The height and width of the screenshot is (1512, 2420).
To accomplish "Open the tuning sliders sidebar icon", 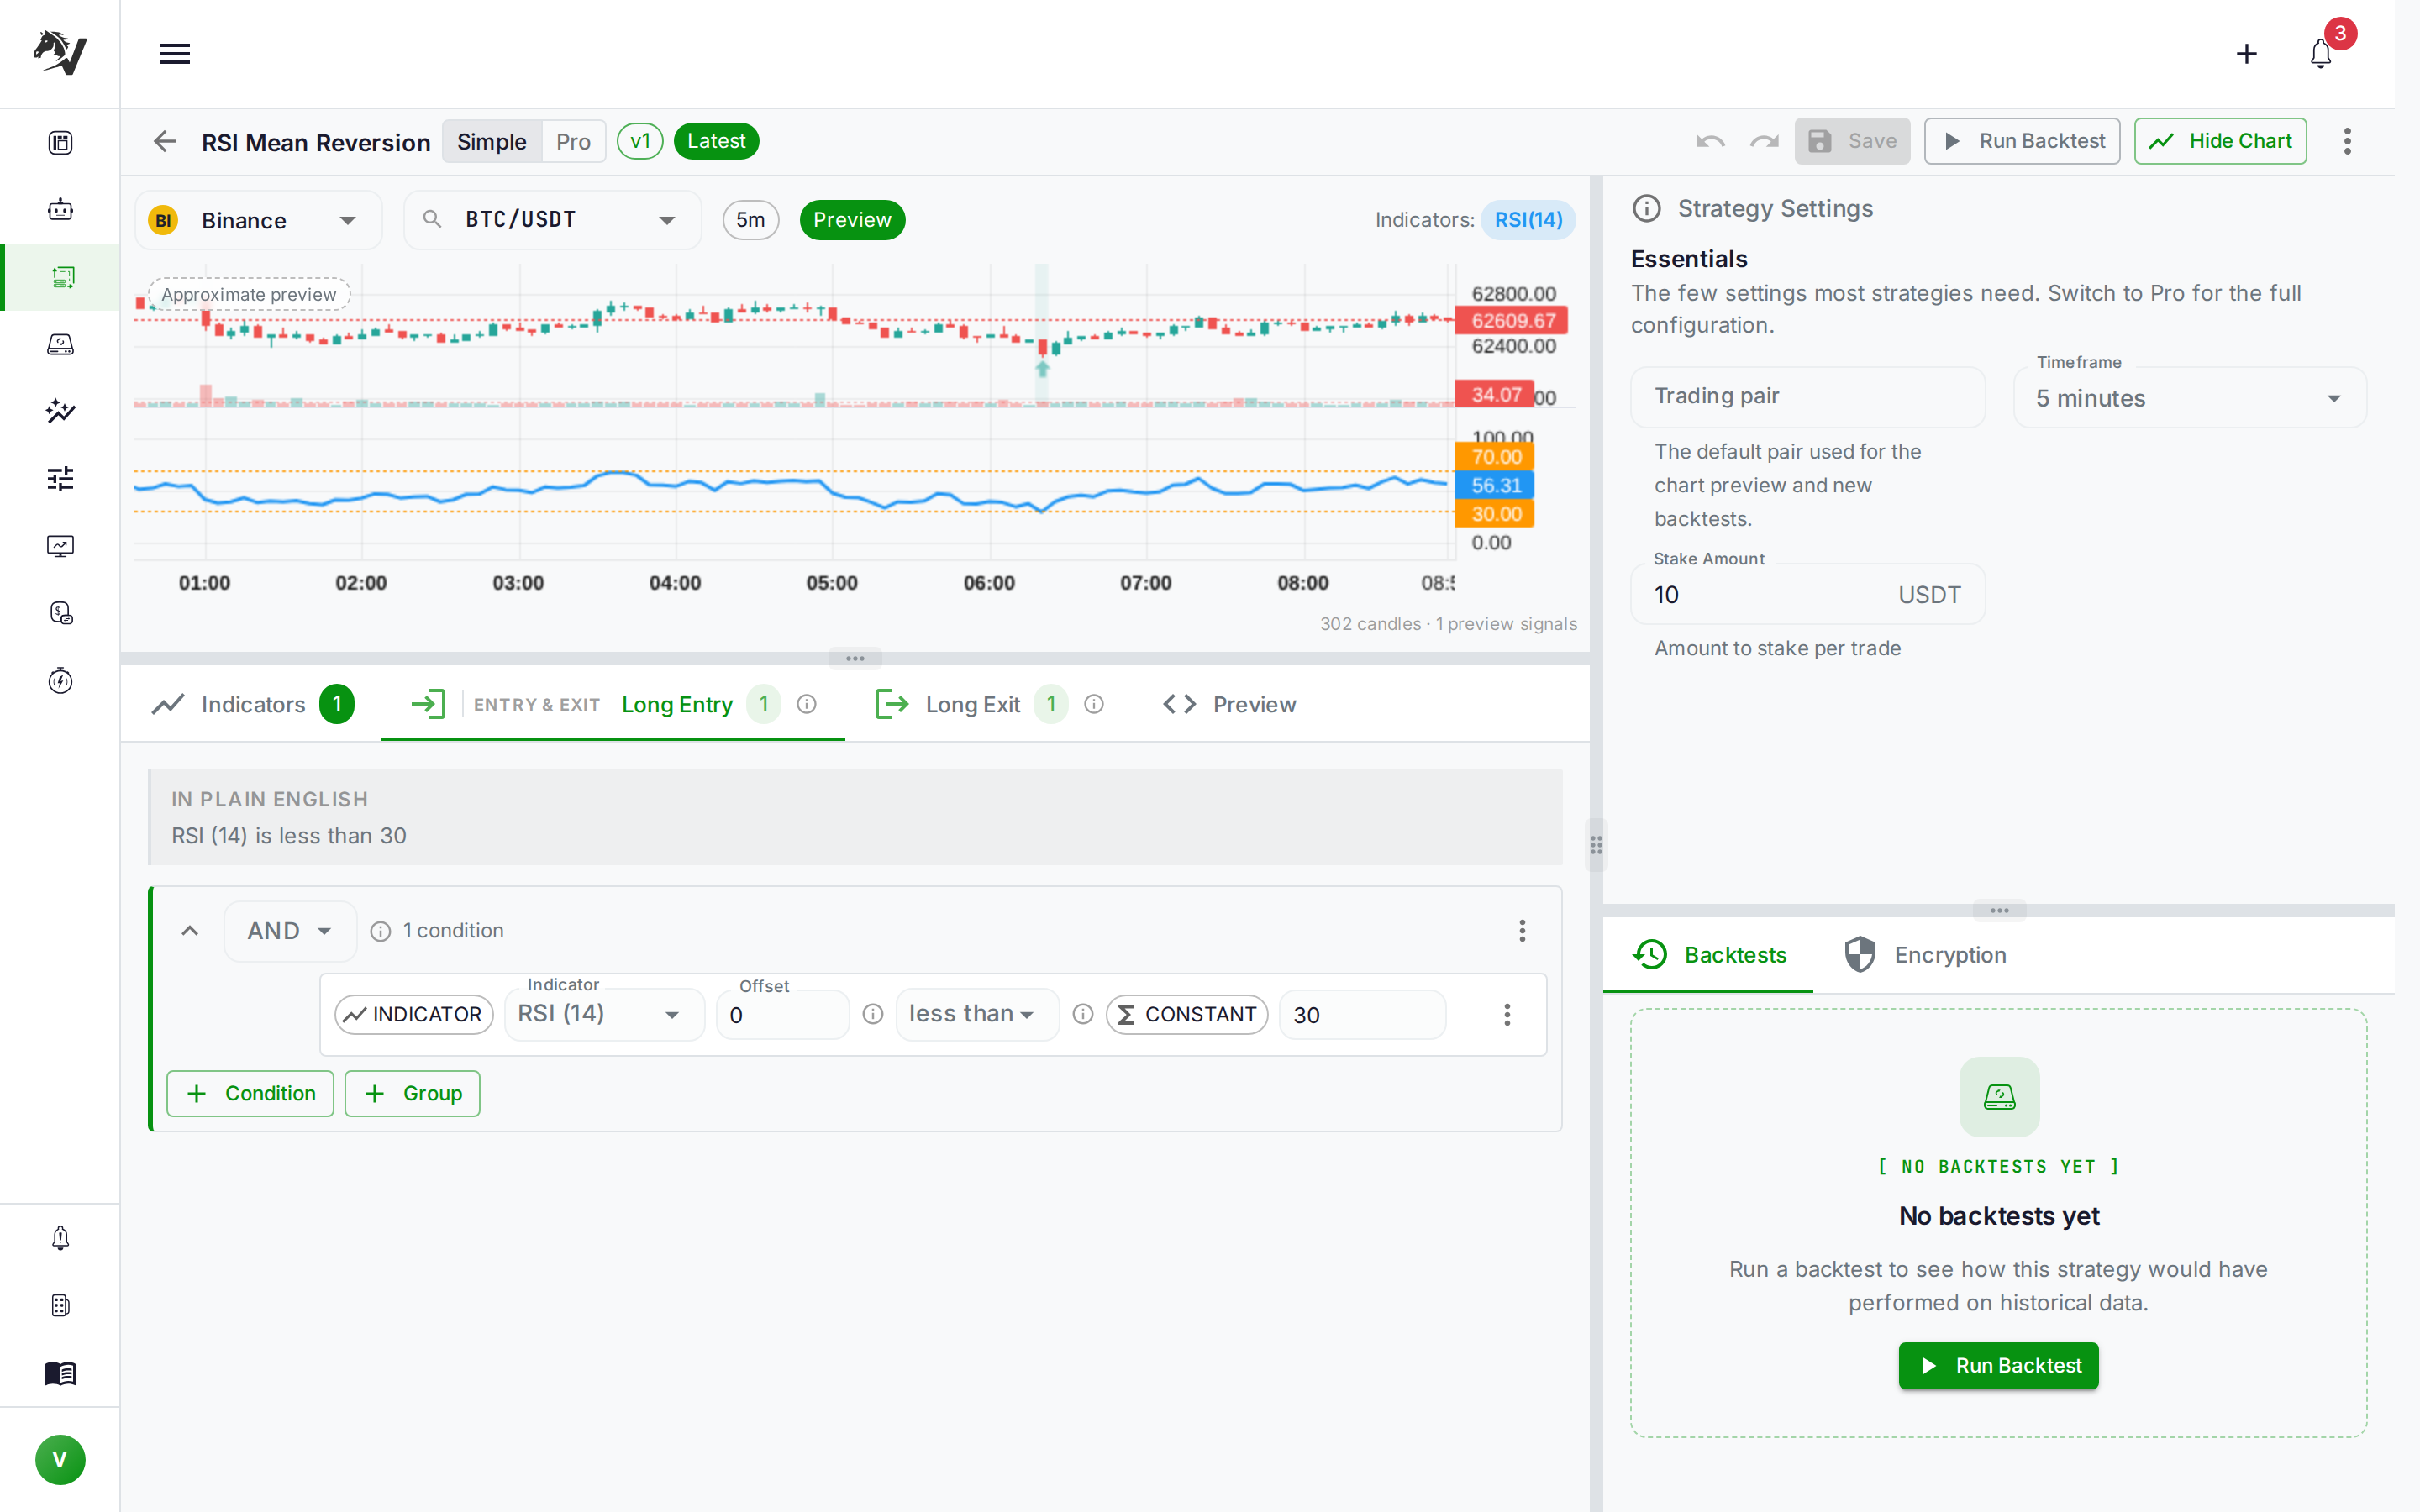I will (x=60, y=478).
